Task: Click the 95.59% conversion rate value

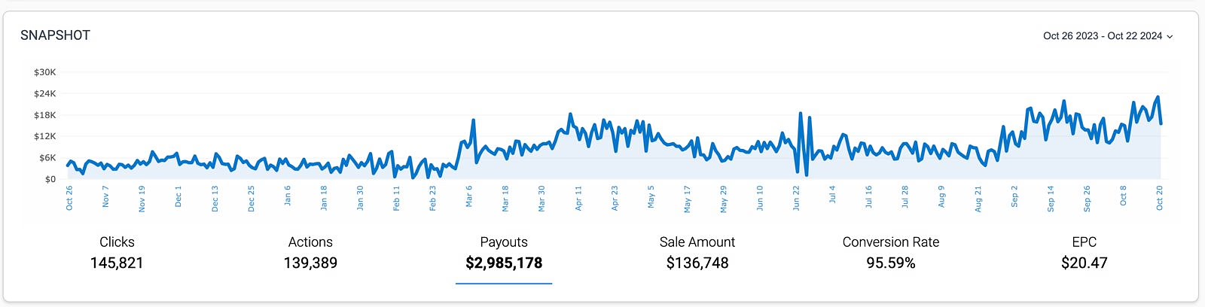Action: (891, 263)
